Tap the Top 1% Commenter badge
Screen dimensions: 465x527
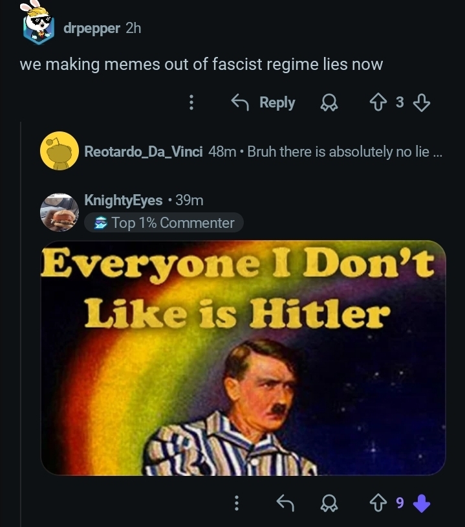click(164, 223)
